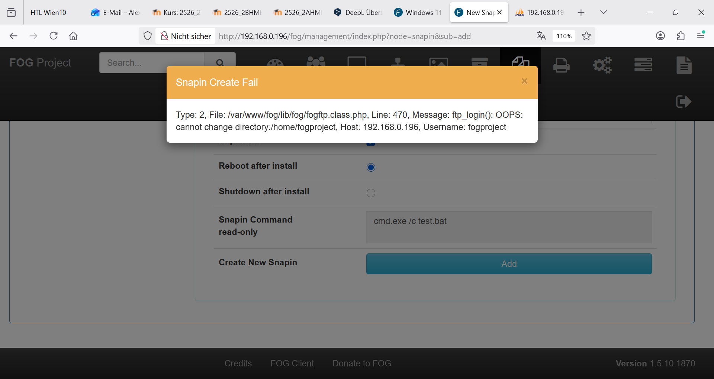Click the FOG logout arrow icon
This screenshot has width=714, height=379.
click(x=684, y=101)
